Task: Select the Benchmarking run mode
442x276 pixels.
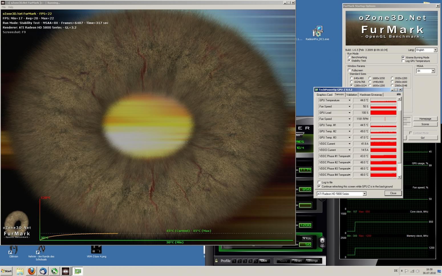Action: point(349,57)
